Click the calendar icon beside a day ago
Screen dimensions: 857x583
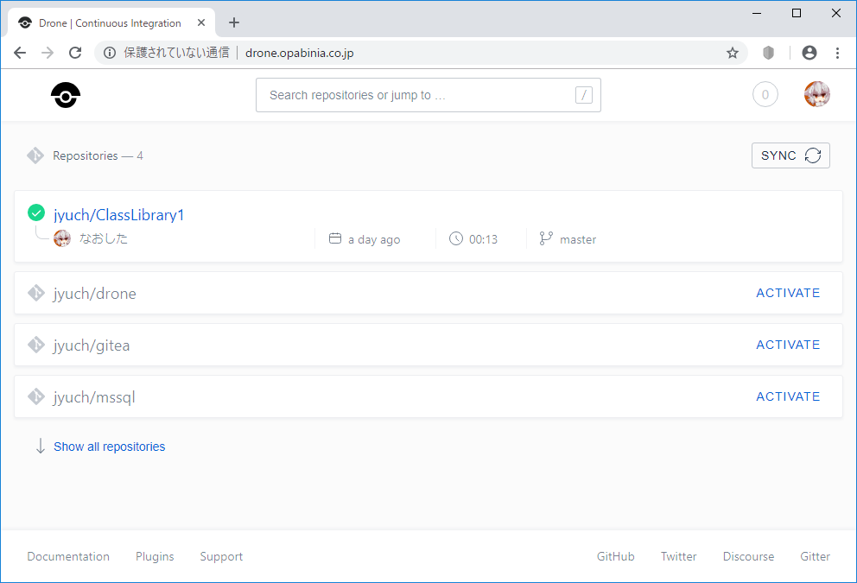(335, 238)
